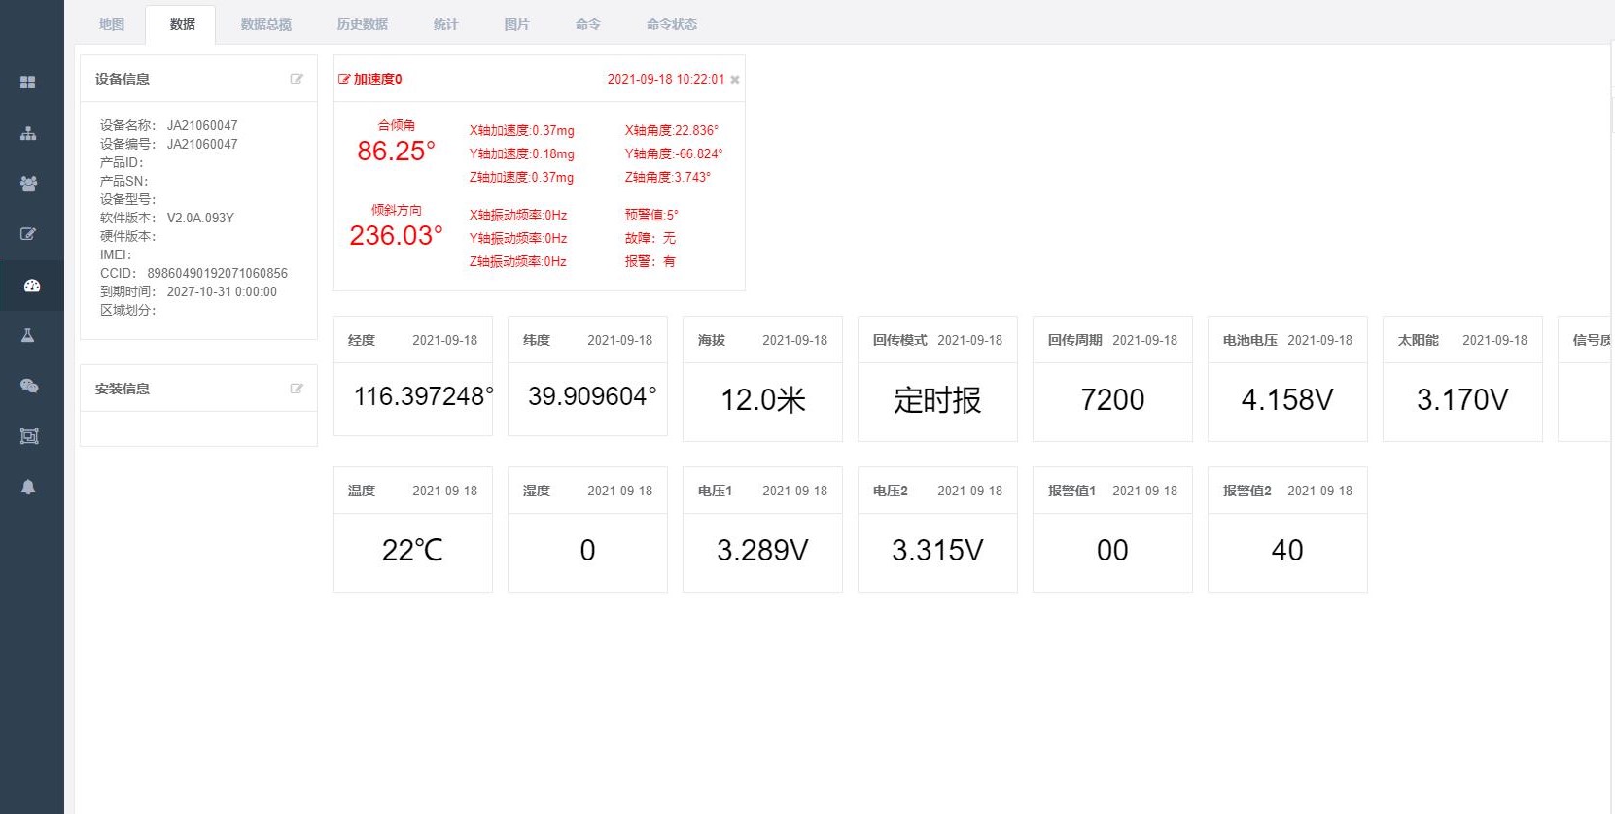
Task: Select the 命令状态 tab
Action: (x=671, y=24)
